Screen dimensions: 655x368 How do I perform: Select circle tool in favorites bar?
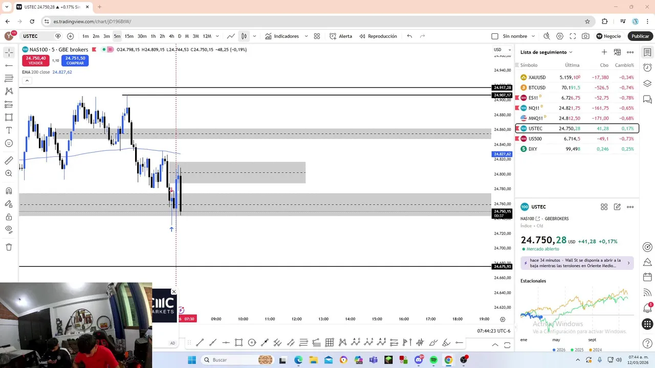coord(252,343)
